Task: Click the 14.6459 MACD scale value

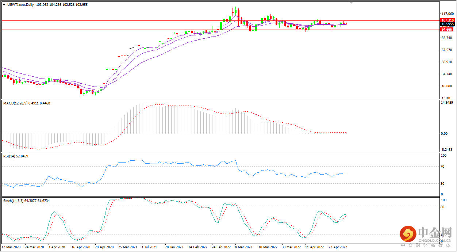Action: tap(447, 103)
